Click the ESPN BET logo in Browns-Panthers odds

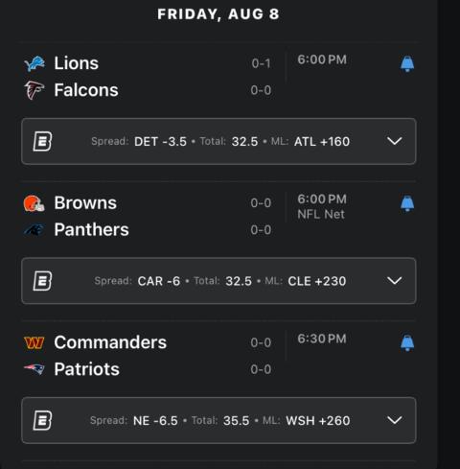pyautogui.click(x=42, y=281)
